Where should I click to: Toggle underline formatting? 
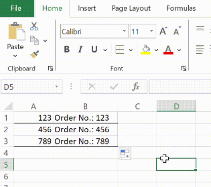[x=94, y=50]
